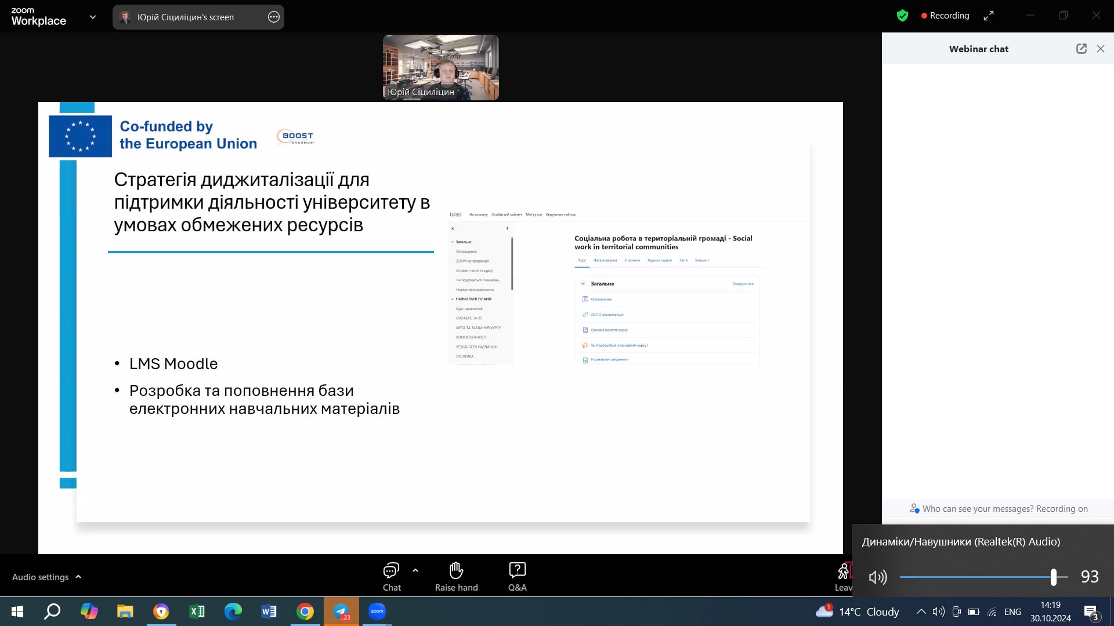Pop out the Webinar chat window
Viewport: 1114px width, 626px height.
click(x=1081, y=49)
